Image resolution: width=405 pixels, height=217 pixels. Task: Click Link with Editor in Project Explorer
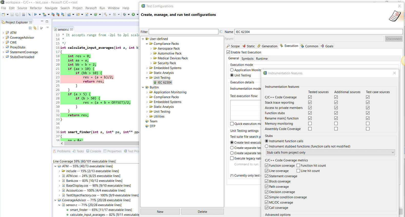[35, 28]
